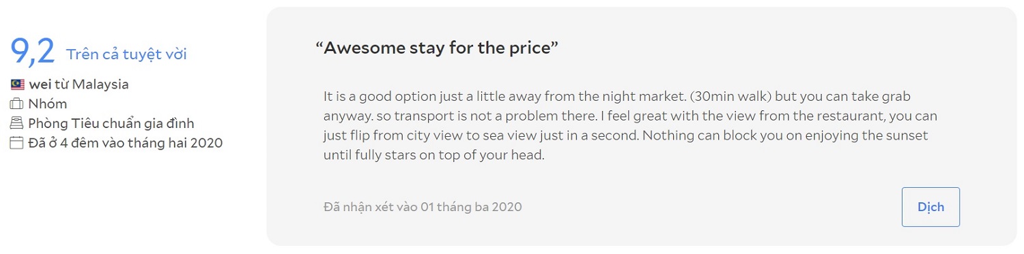
Task: Click the Malaysia flag icon
Action: tap(18, 85)
